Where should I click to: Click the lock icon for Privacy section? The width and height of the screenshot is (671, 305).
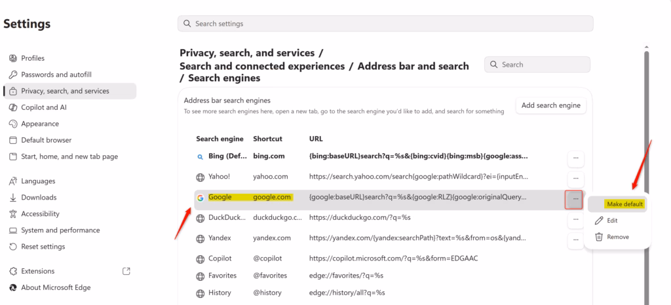[13, 91]
